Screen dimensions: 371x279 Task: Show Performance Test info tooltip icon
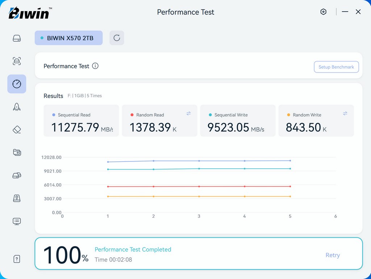[95, 66]
